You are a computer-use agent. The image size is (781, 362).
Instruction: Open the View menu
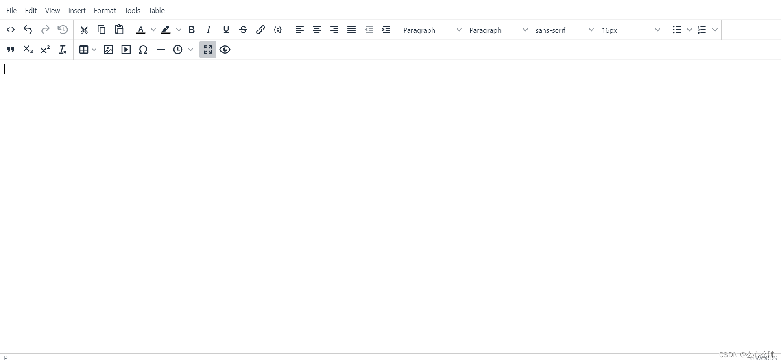point(52,11)
